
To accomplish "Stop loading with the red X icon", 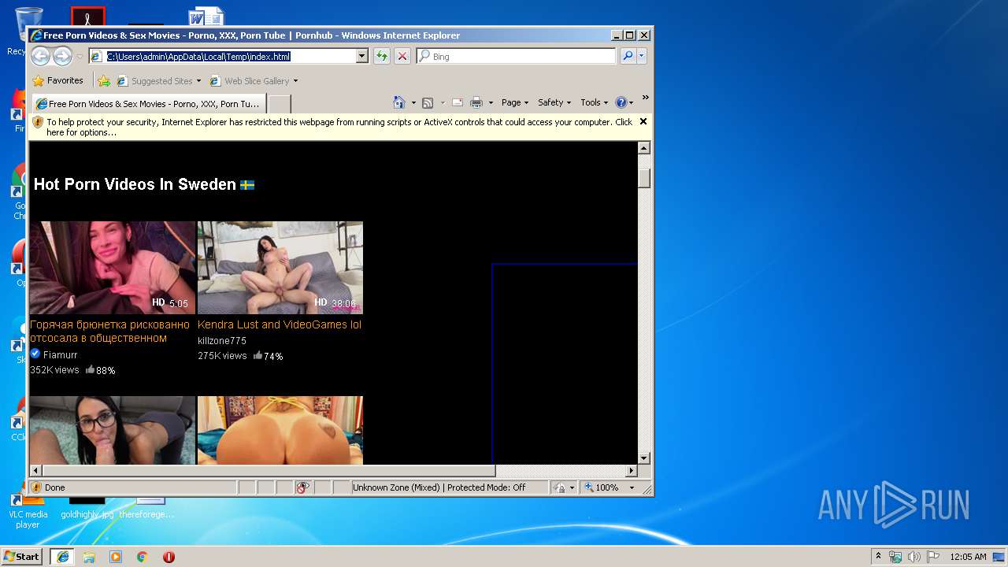I will (x=402, y=56).
